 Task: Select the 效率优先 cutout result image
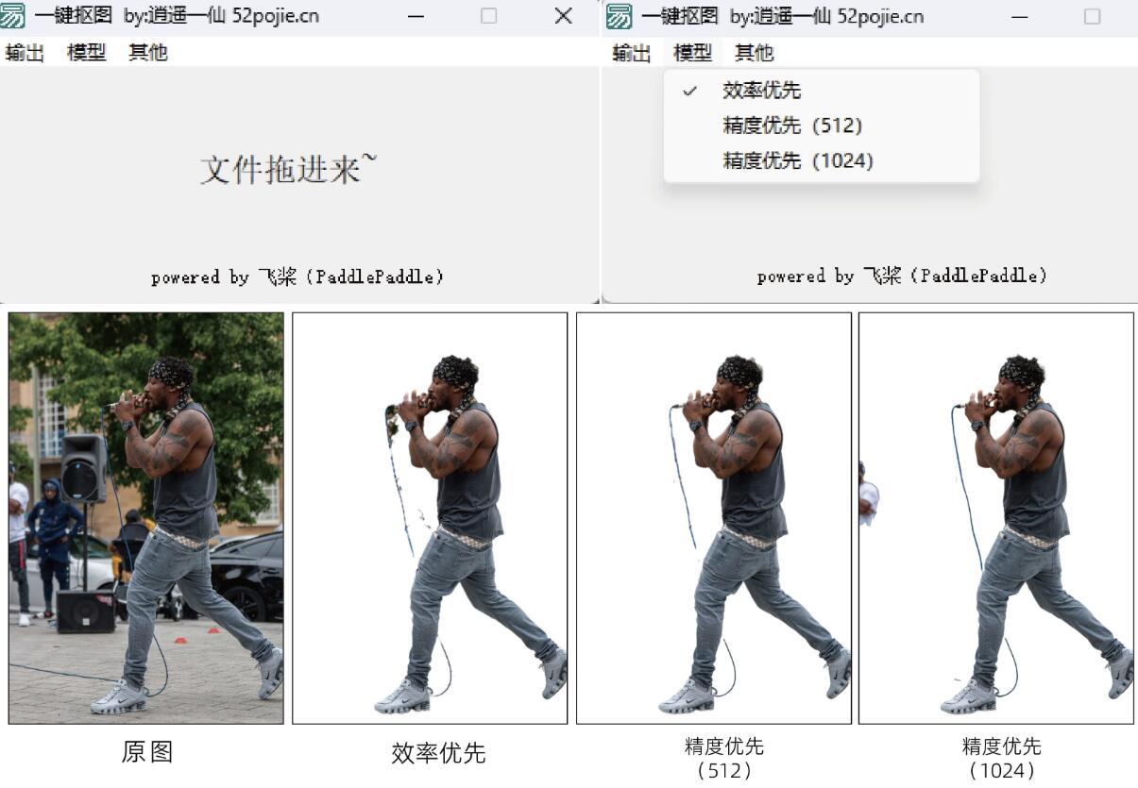(x=430, y=518)
